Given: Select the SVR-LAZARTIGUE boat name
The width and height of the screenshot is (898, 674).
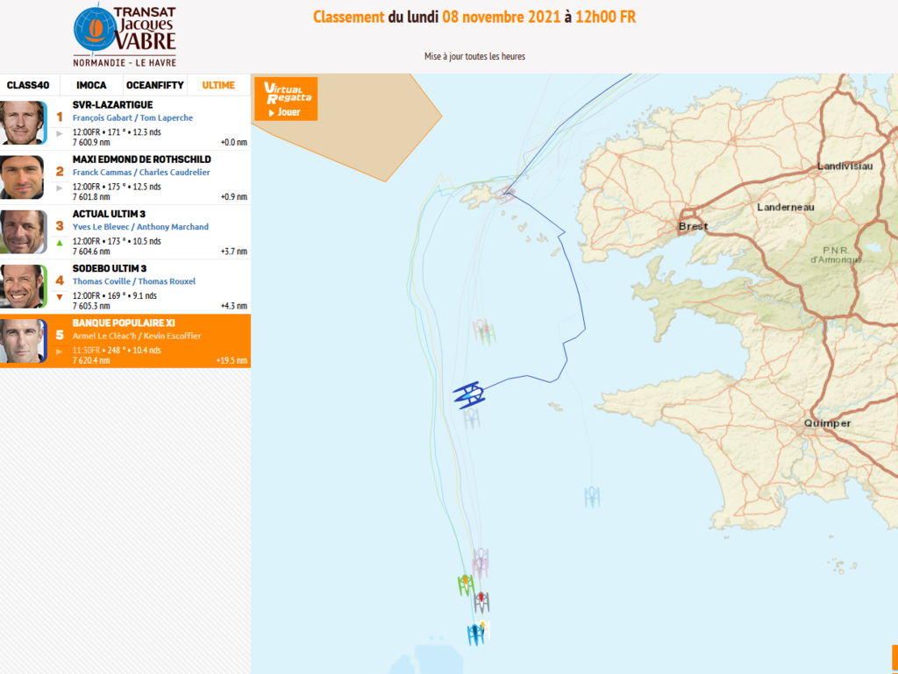Looking at the screenshot, I should coord(113,104).
